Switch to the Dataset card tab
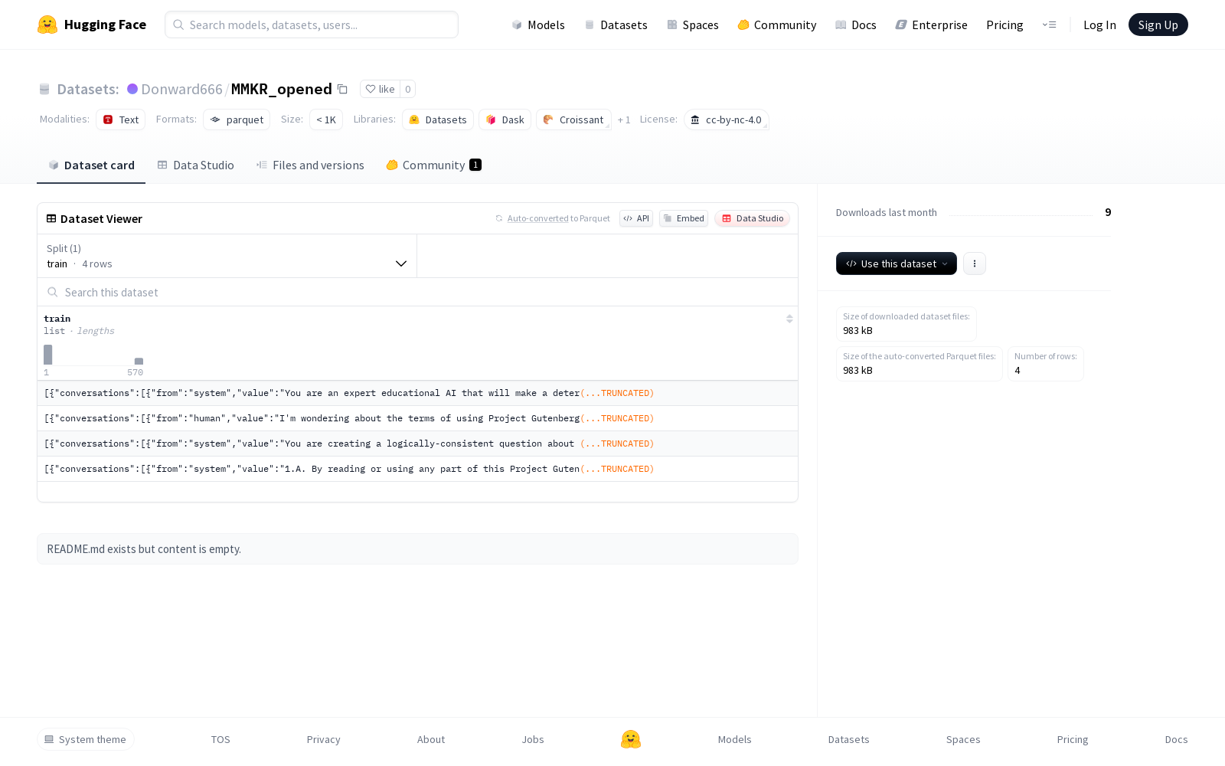The height and width of the screenshot is (766, 1225). click(x=91, y=165)
